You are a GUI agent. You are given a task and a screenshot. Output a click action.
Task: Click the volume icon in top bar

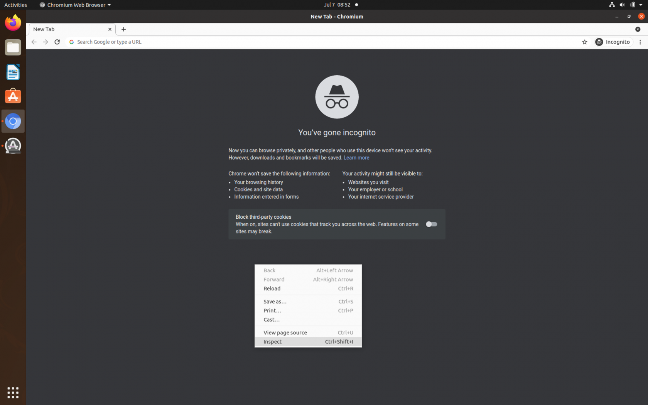pos(622,5)
